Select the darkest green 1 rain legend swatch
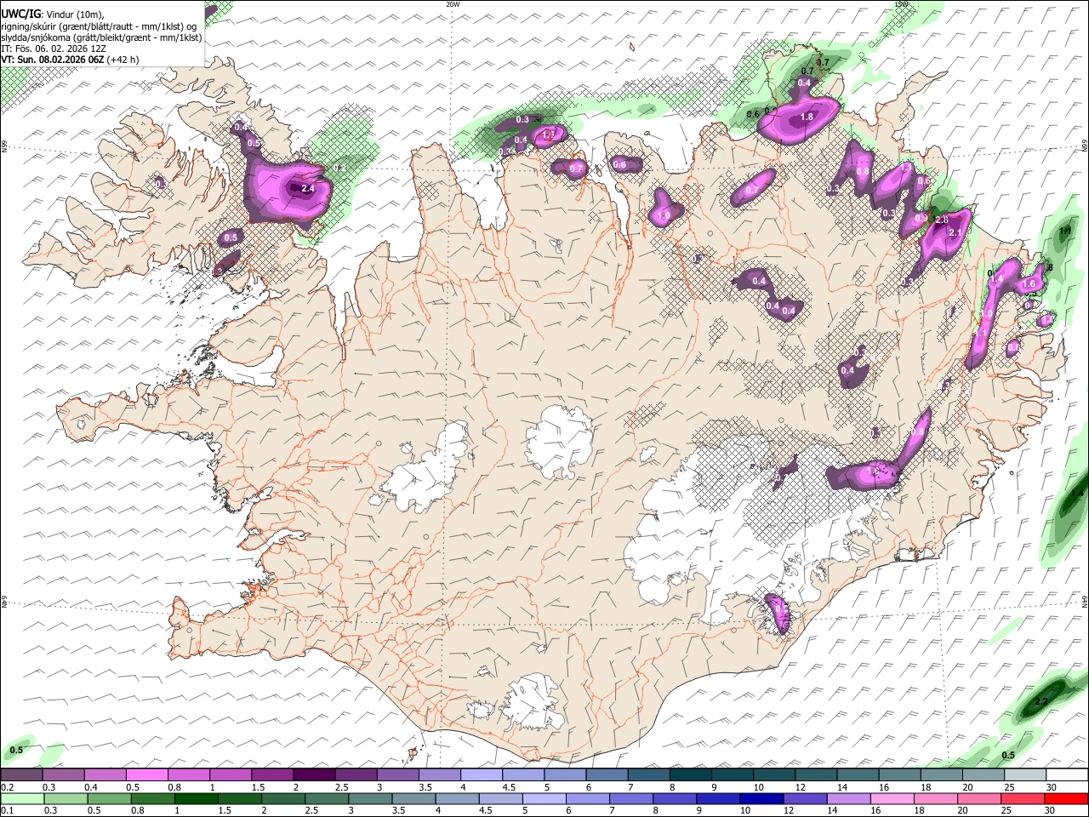The height and width of the screenshot is (817, 1089). (196, 798)
